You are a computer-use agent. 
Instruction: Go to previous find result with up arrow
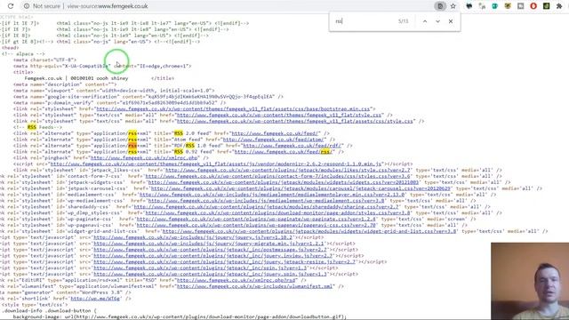click(425, 21)
